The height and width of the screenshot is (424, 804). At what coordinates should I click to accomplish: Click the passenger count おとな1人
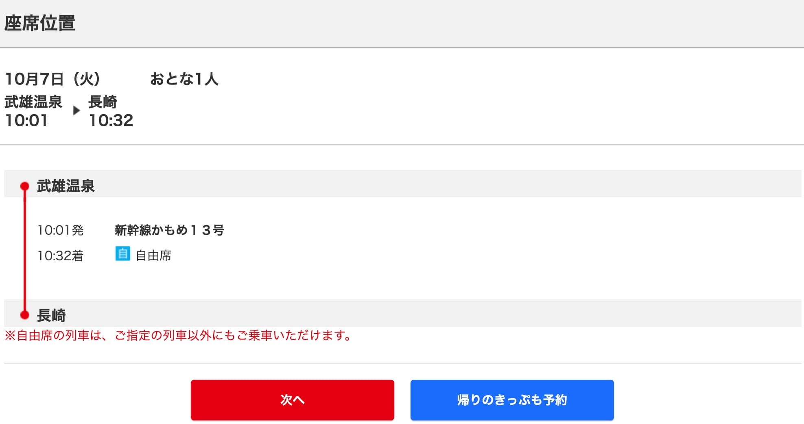click(x=184, y=79)
